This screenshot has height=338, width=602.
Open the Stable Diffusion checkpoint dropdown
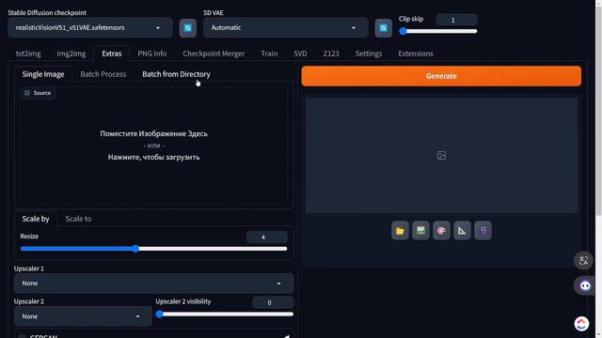[90, 27]
